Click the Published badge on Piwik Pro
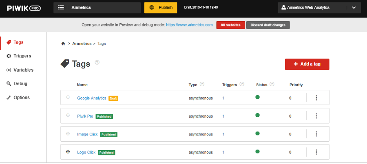This screenshot has width=367, height=164. 104,116
